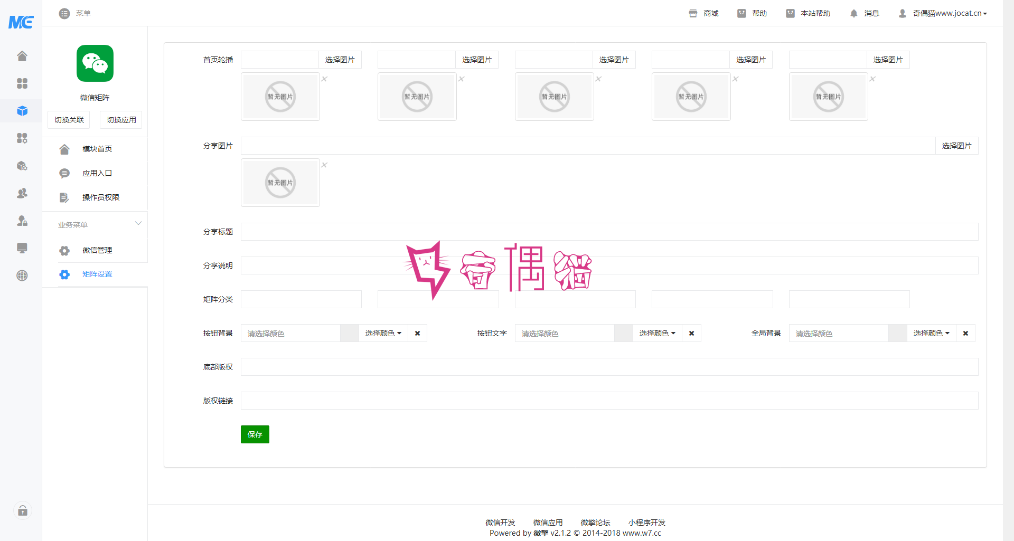
Task: Clear the 按钮背景 color with x button
Action: [x=418, y=333]
